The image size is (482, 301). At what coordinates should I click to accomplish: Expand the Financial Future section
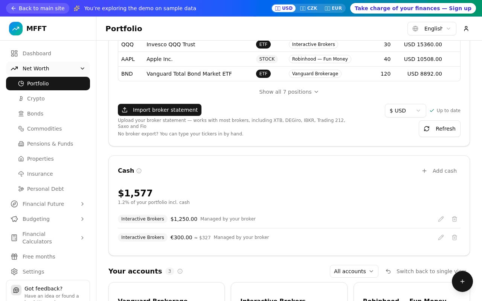48,204
